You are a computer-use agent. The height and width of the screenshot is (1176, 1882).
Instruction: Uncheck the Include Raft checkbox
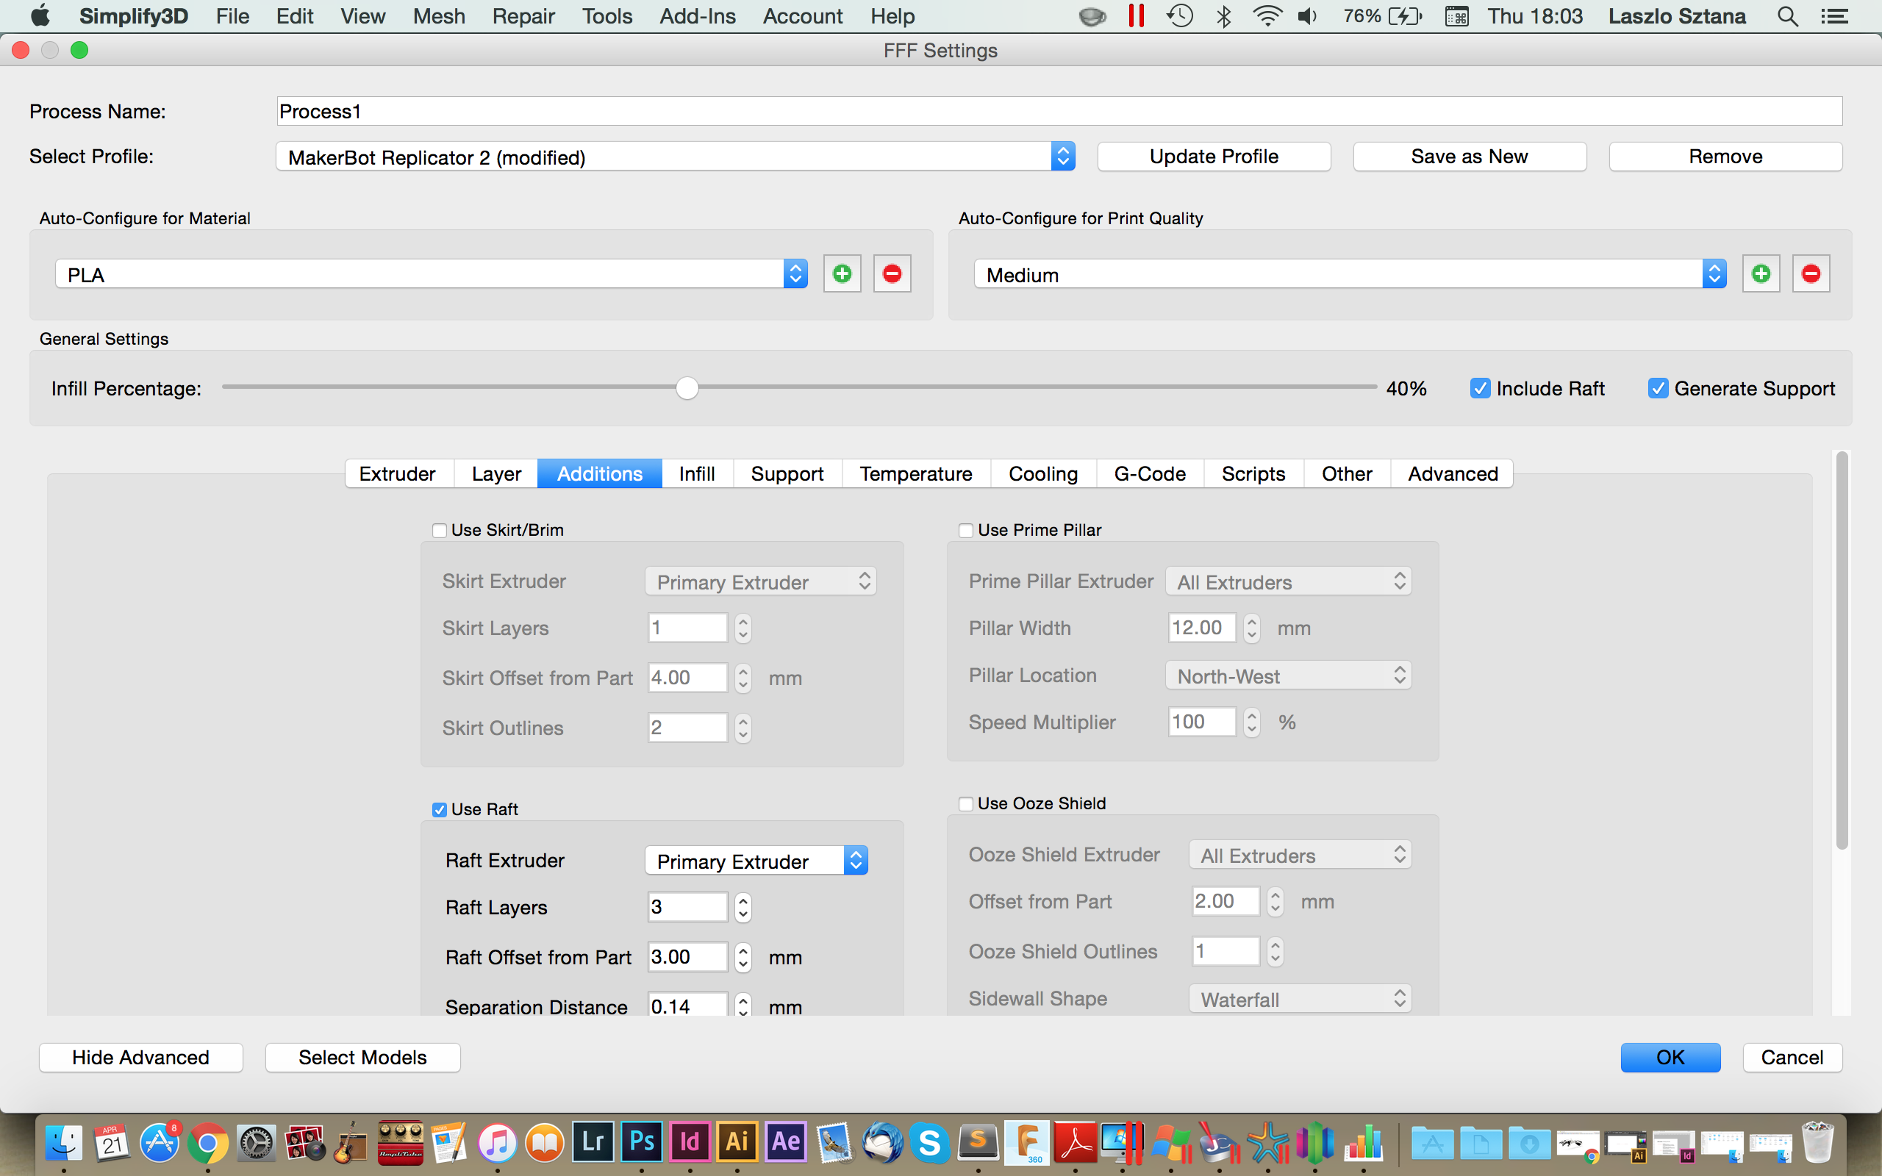click(1480, 388)
